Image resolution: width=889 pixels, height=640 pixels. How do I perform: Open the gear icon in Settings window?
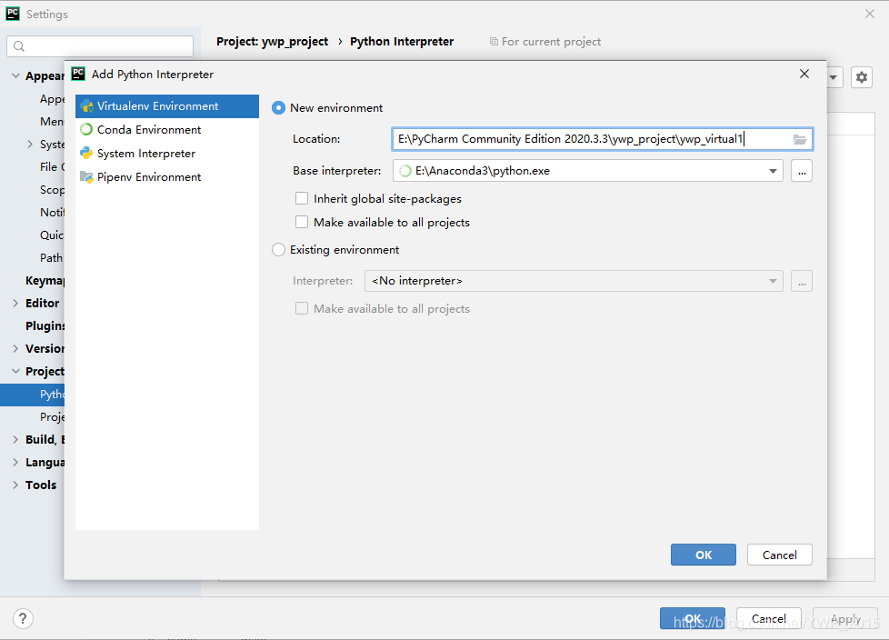point(861,77)
